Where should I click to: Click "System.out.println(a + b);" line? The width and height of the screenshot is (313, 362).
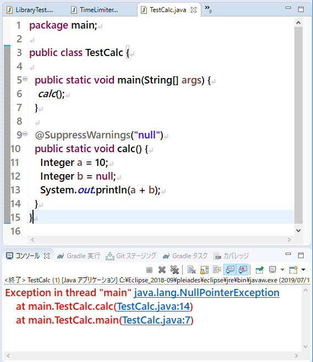coord(100,190)
